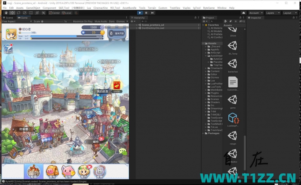Viewport: 301px width, 185px height.
Task: Click Search by Label icon in Project
Action: pyautogui.click(x=230, y=21)
